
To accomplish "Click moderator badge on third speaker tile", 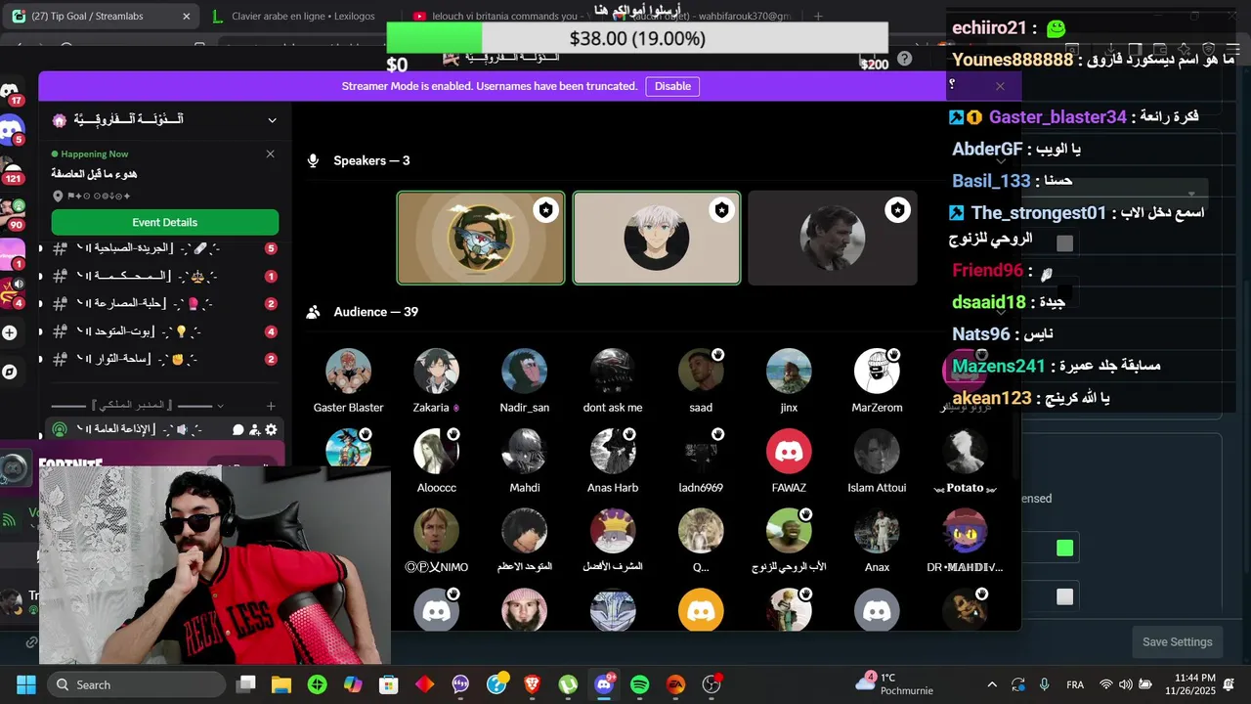I will (897, 210).
